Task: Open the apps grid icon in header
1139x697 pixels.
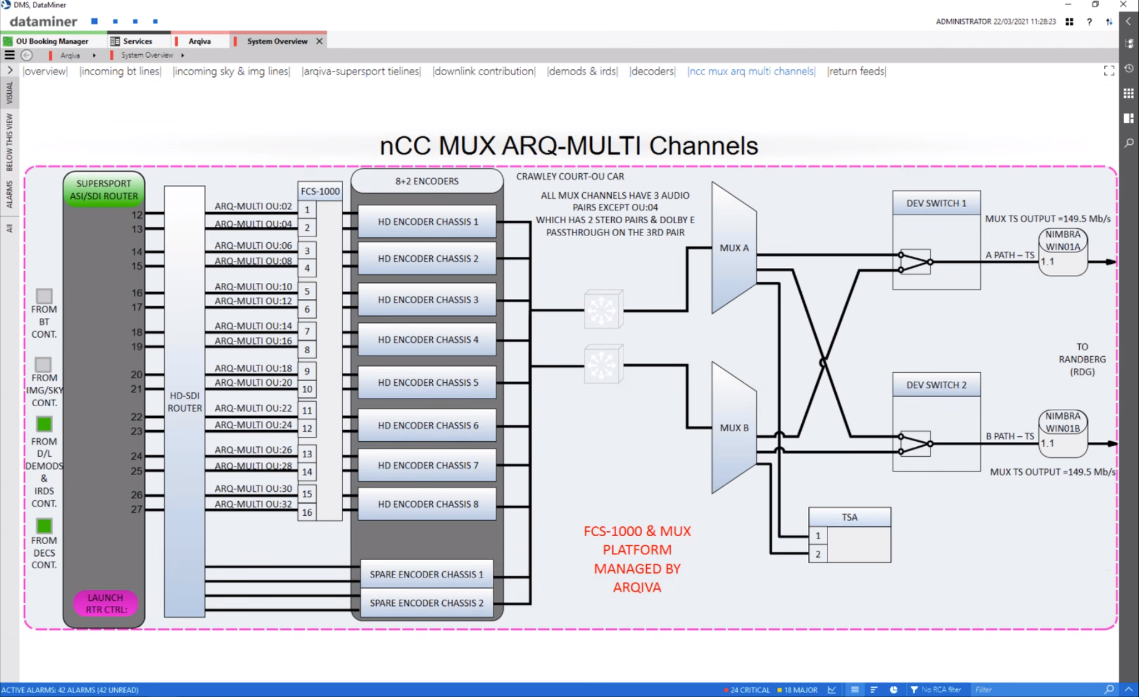Action: (x=1069, y=22)
